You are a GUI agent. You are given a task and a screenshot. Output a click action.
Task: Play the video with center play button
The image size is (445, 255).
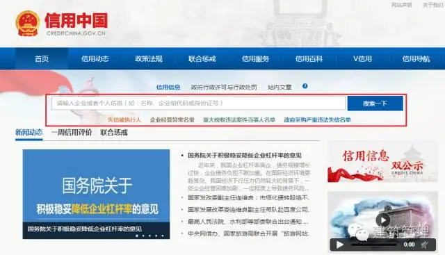click(x=383, y=220)
